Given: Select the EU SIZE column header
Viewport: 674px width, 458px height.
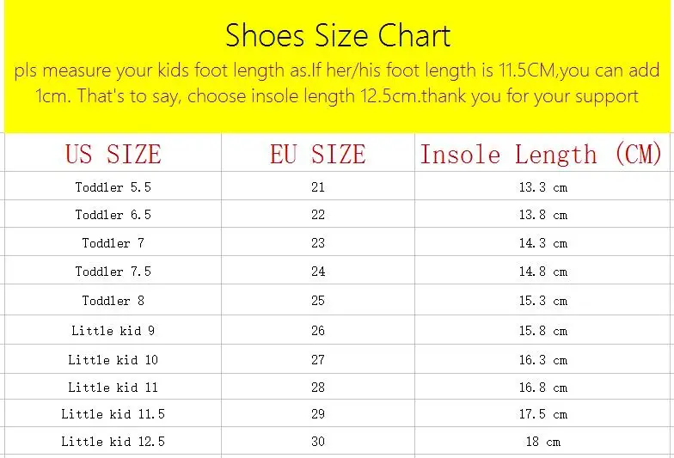Looking at the screenshot, I should tap(318, 155).
